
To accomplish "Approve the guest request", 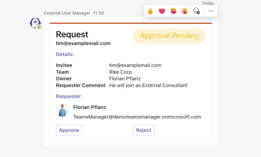I will click(x=69, y=130).
